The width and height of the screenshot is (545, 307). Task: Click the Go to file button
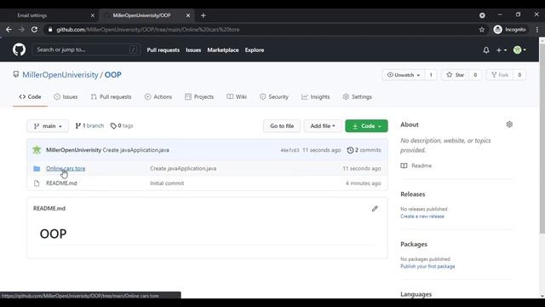click(282, 126)
